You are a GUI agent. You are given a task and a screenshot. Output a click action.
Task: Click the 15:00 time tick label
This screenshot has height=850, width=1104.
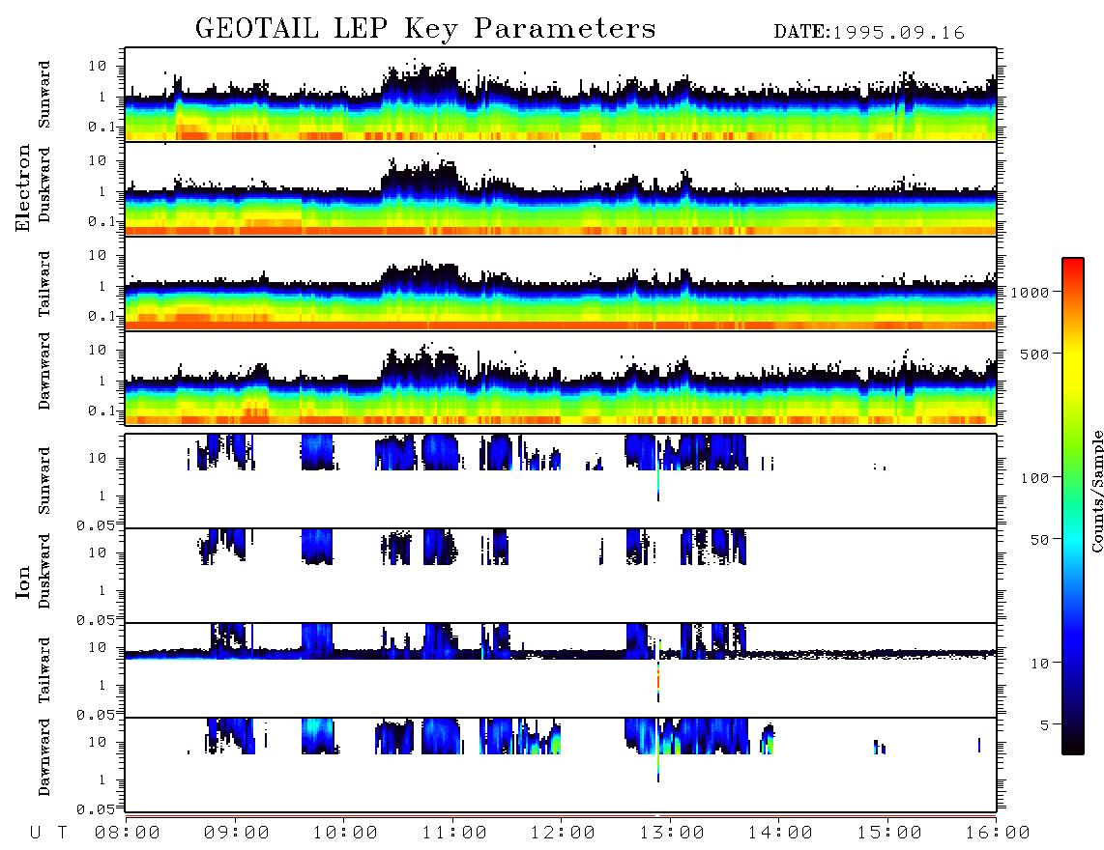pos(889,833)
